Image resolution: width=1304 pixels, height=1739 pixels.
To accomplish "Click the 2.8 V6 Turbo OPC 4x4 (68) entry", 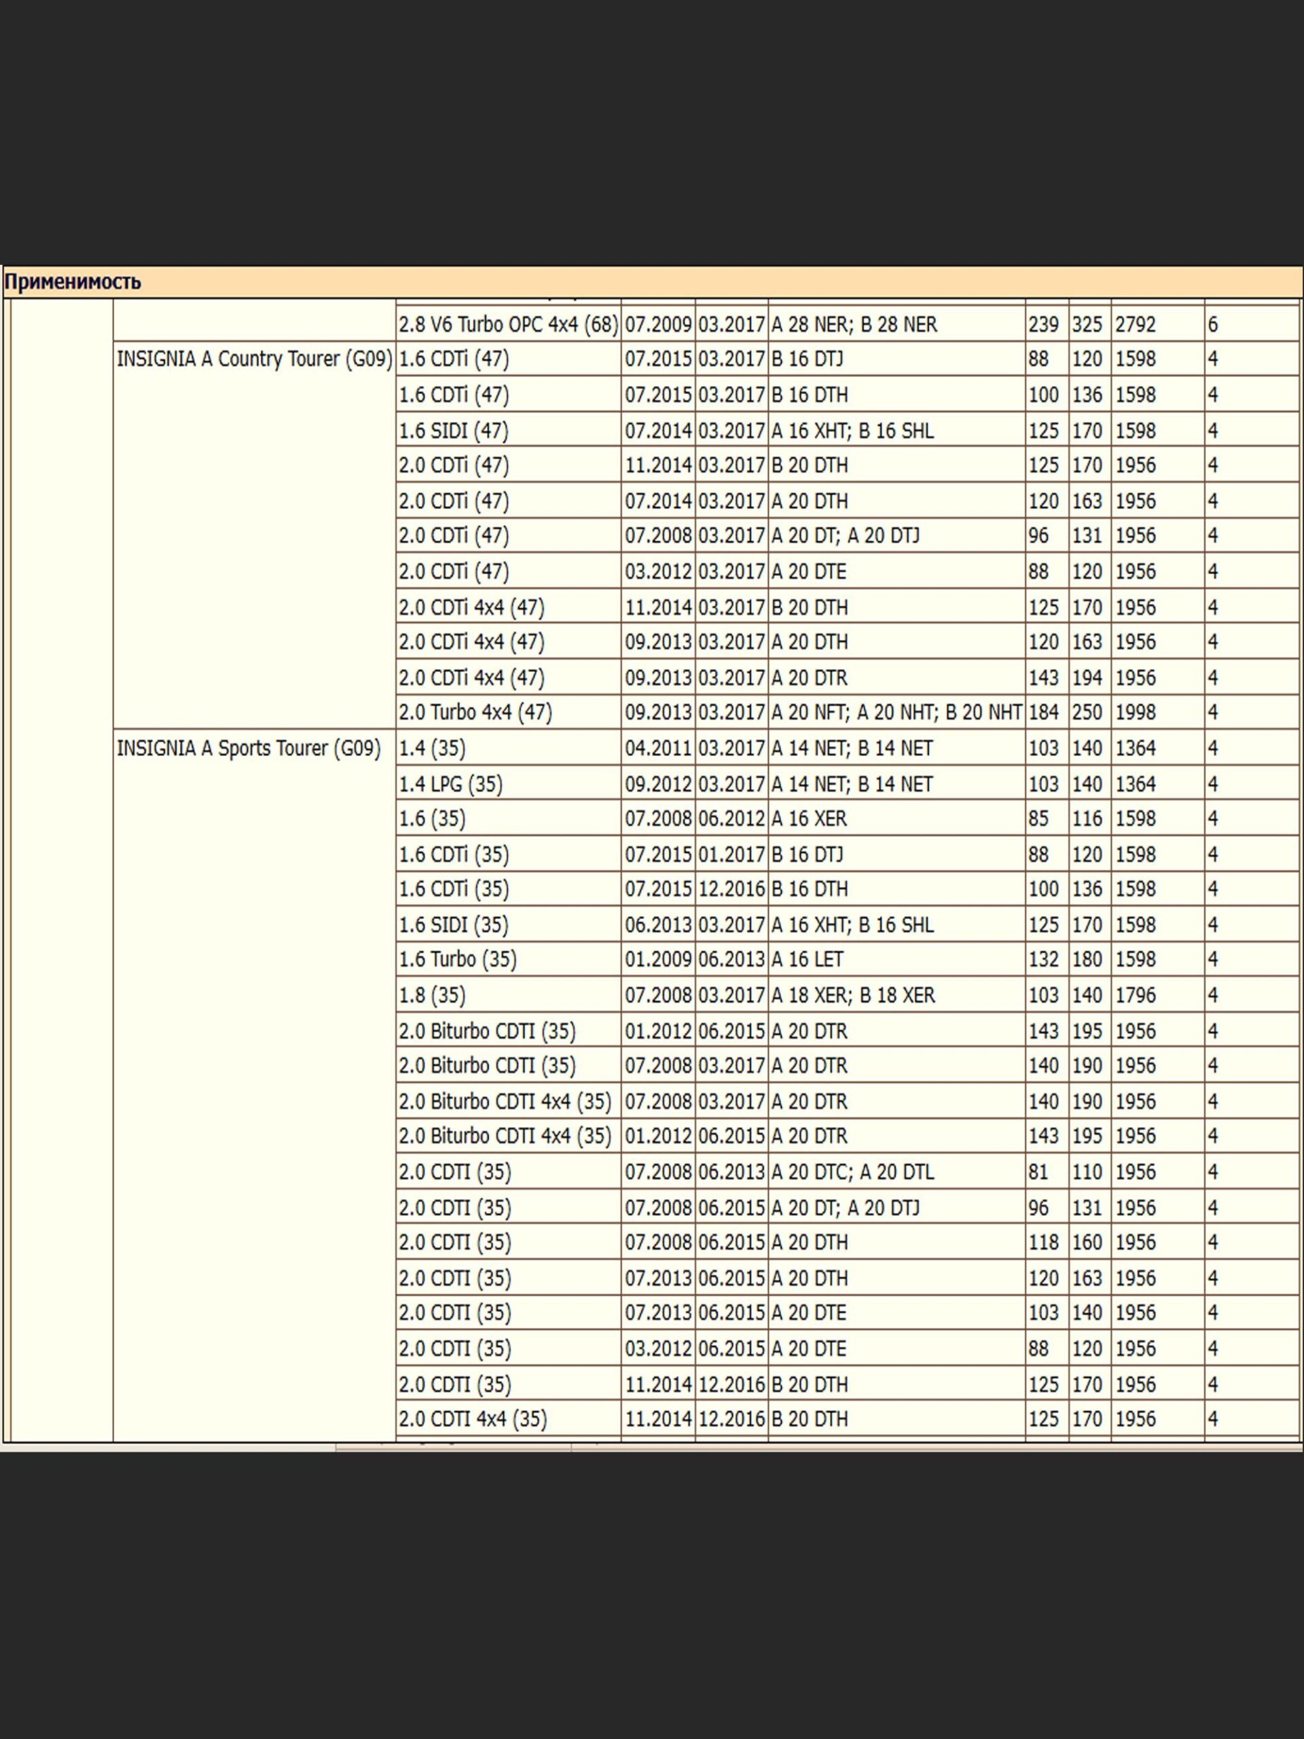I will click(508, 325).
